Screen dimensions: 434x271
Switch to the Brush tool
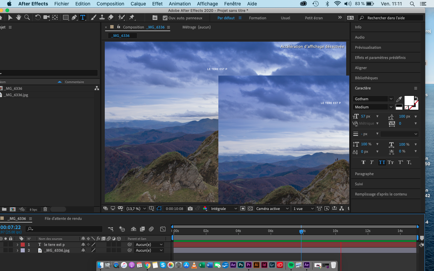click(x=93, y=17)
